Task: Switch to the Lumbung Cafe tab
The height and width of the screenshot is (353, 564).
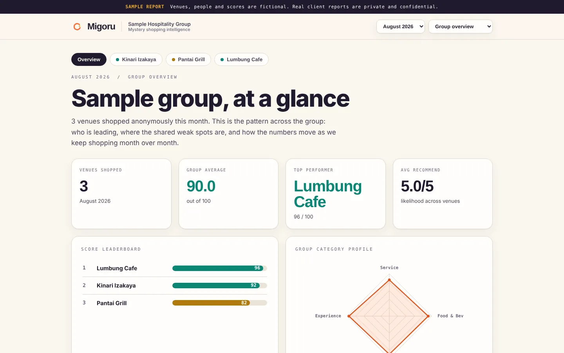Action: [241, 60]
